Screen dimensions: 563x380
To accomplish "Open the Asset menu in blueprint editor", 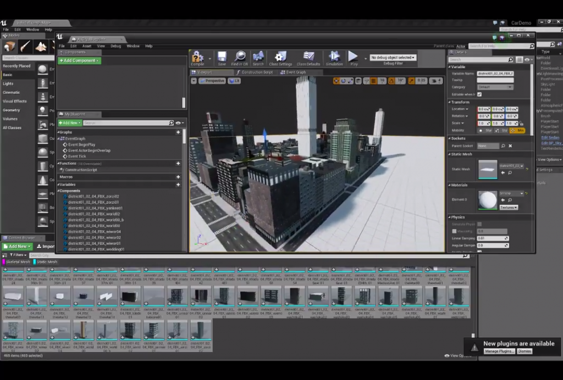I will coord(87,46).
